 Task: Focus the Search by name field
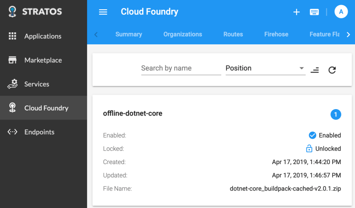click(x=181, y=68)
